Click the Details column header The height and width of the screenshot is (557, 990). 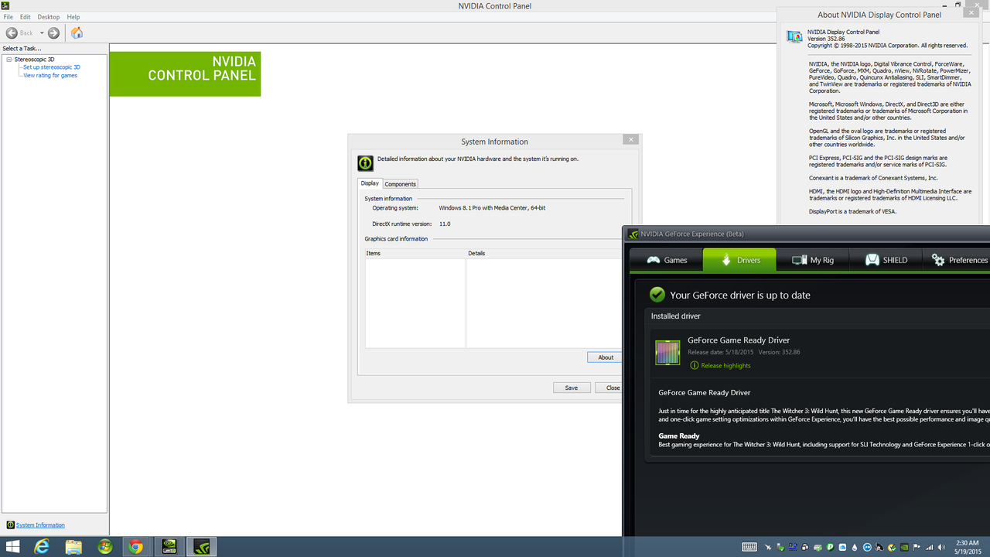pyautogui.click(x=544, y=253)
